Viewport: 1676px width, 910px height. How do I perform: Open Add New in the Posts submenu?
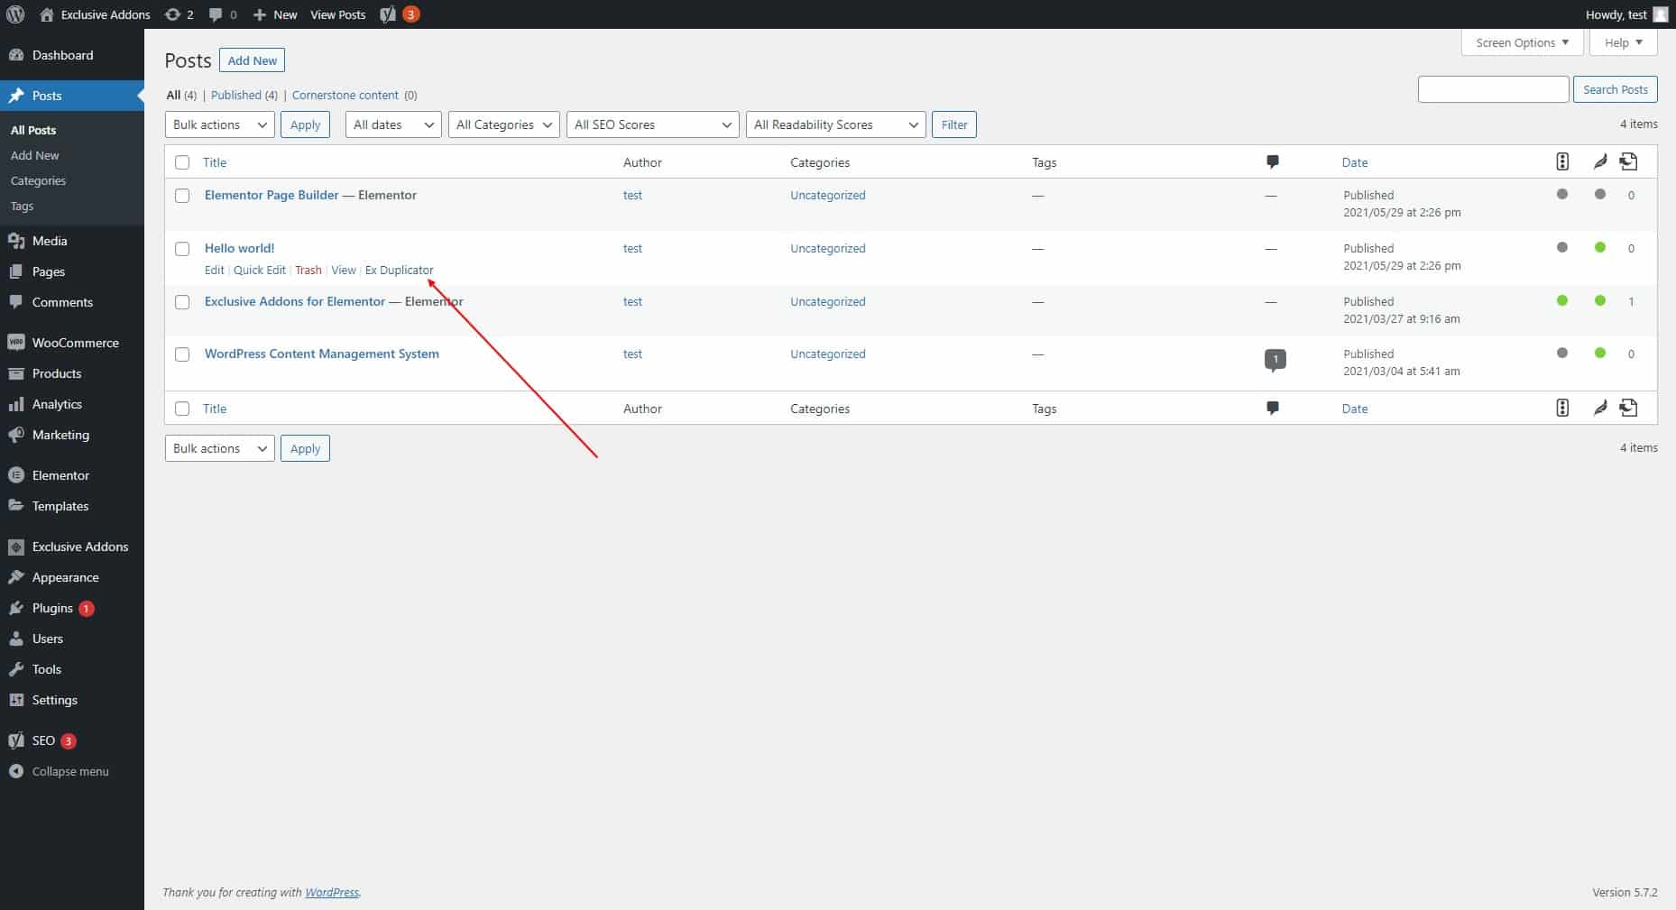coord(35,155)
